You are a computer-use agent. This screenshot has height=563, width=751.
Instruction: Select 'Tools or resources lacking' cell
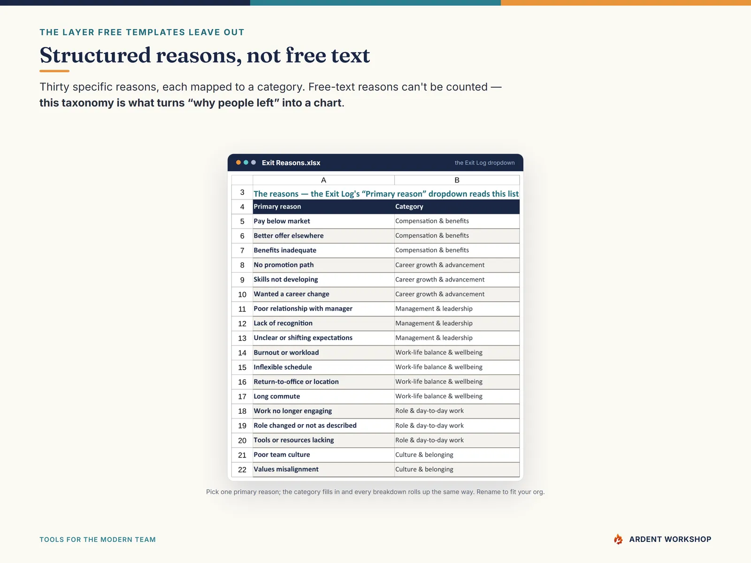pos(323,440)
